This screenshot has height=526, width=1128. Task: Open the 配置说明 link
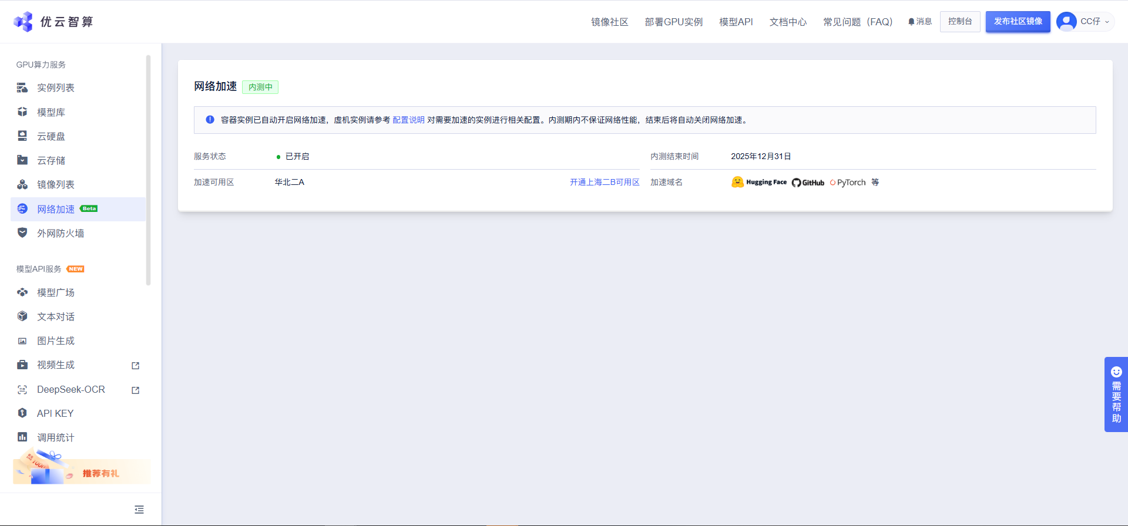pyautogui.click(x=408, y=120)
